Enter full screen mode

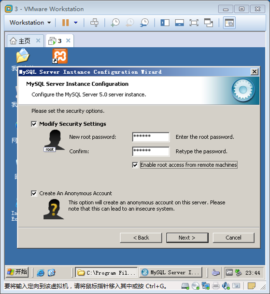click(194, 23)
